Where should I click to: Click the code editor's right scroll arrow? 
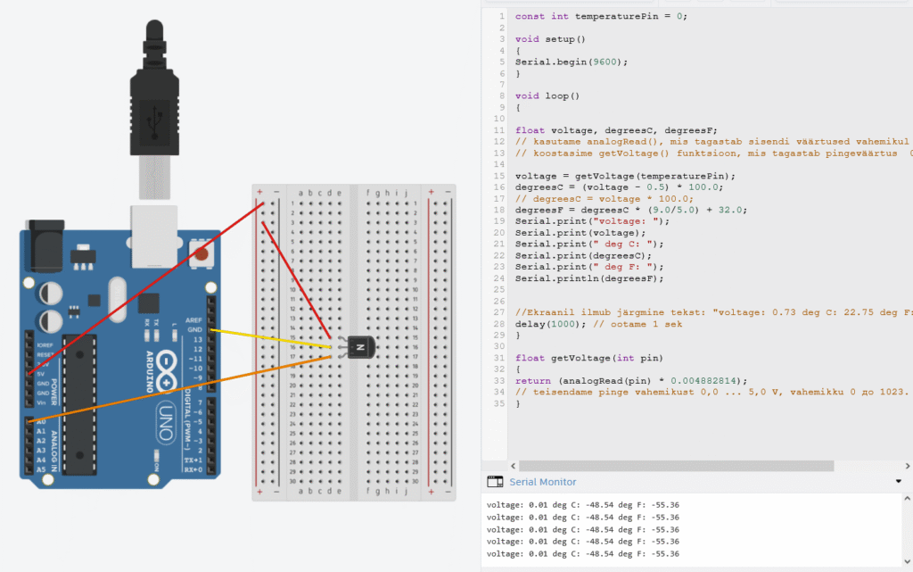tap(907, 466)
